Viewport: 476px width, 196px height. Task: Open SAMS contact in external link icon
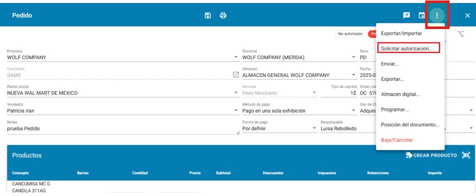236,74
